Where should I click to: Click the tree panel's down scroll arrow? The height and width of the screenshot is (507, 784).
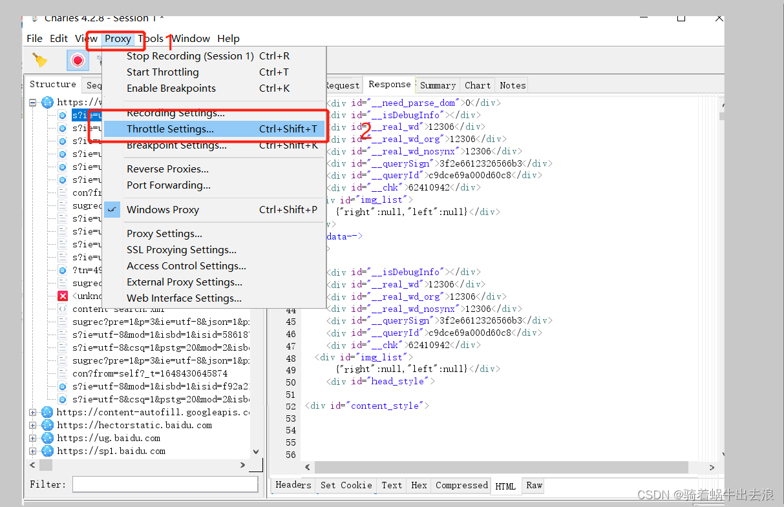pyautogui.click(x=256, y=452)
